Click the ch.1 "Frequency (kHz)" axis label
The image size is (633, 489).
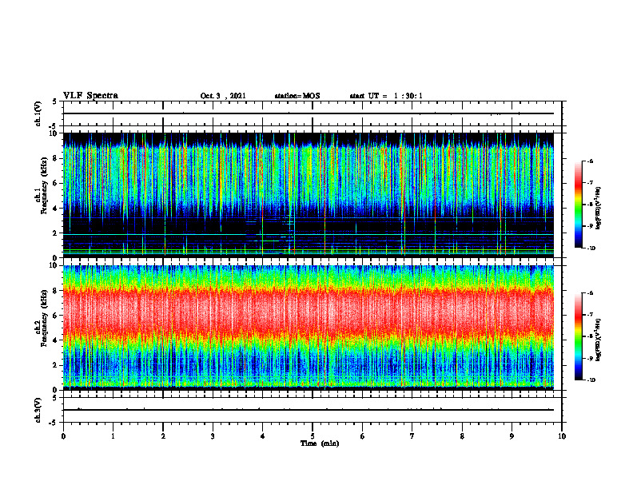point(44,184)
